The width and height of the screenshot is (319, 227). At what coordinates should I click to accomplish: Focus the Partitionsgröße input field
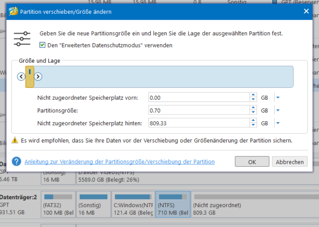(x=199, y=110)
